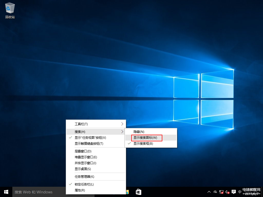The height and width of the screenshot is (197, 263).
Task: Choose 显示桌面(S)
Action: [x=96, y=169]
